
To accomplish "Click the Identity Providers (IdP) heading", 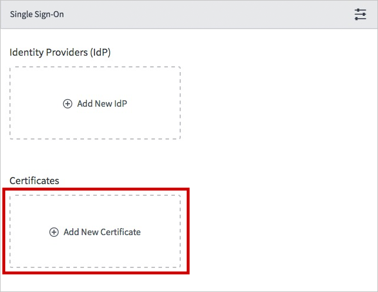I will coord(60,52).
